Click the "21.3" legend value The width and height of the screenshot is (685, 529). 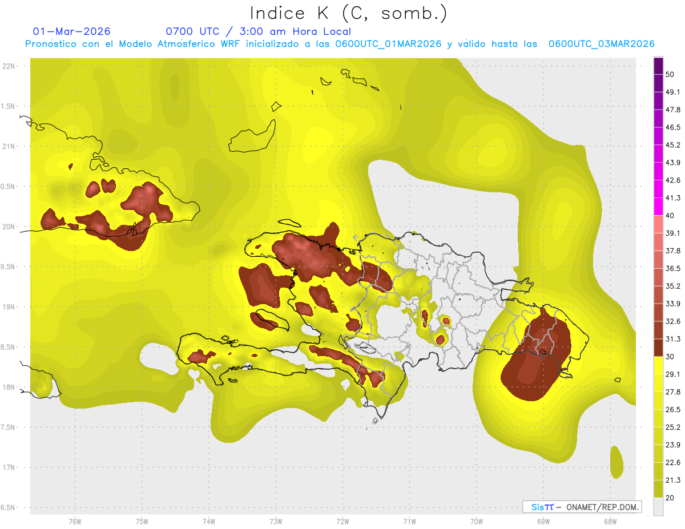(673, 480)
